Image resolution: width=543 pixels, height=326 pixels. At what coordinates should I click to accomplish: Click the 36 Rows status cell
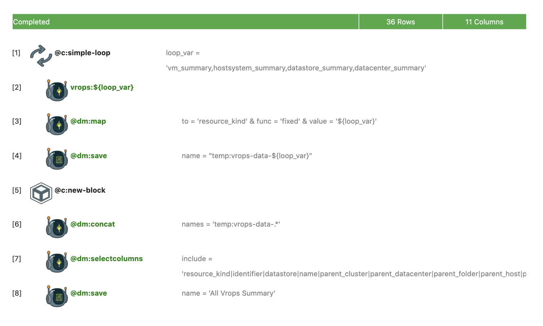click(401, 22)
